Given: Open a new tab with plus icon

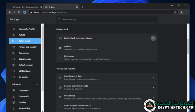Looking at the screenshot, I should 82,7.
